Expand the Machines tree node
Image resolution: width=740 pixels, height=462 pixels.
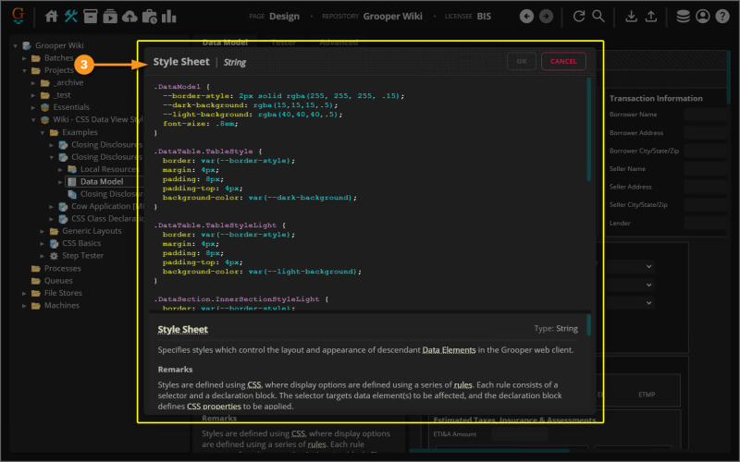(24, 305)
